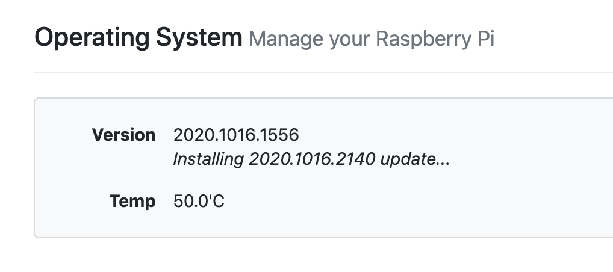The image size is (613, 272).
Task: Click the Operating System heading
Action: coord(138,38)
